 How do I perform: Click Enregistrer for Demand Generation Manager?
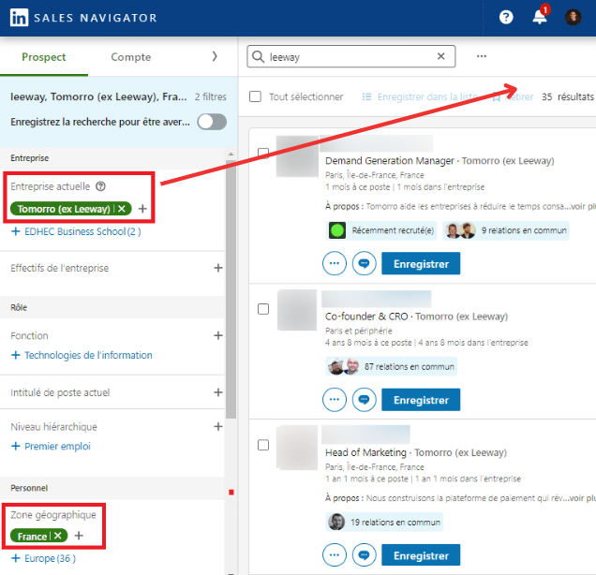point(421,263)
